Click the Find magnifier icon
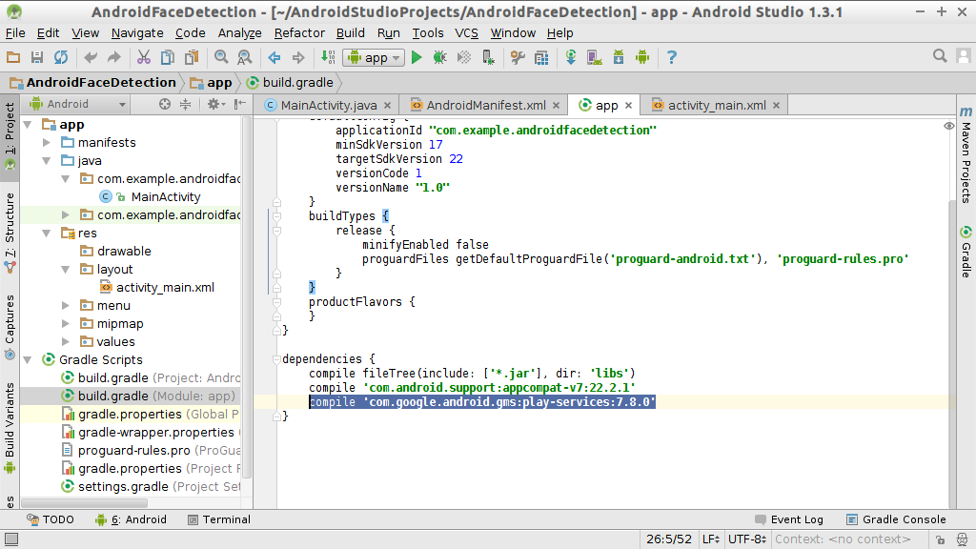976x549 pixels. point(221,58)
